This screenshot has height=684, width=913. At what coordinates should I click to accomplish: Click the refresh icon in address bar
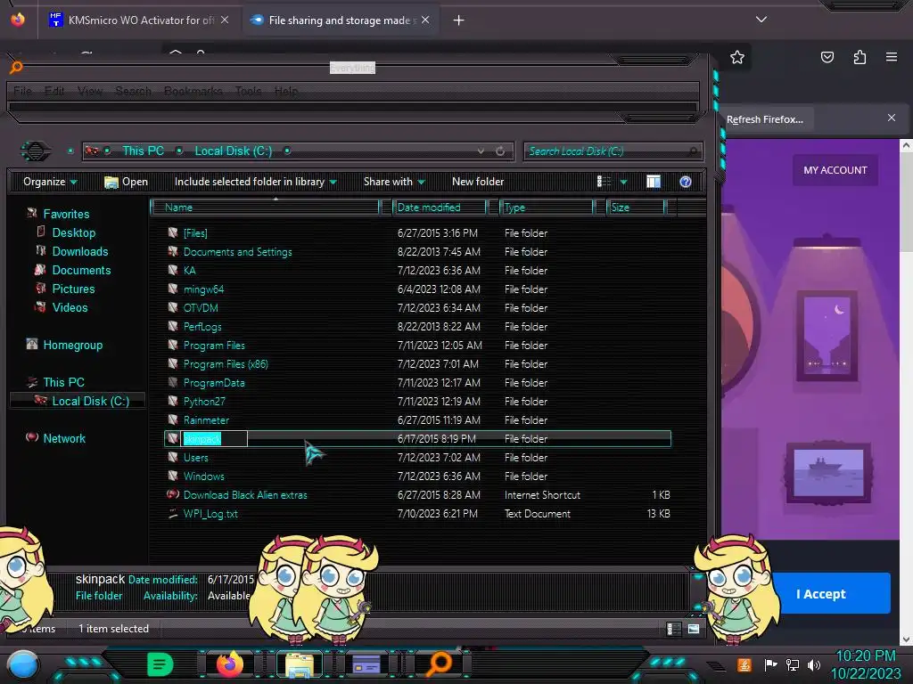coord(500,151)
